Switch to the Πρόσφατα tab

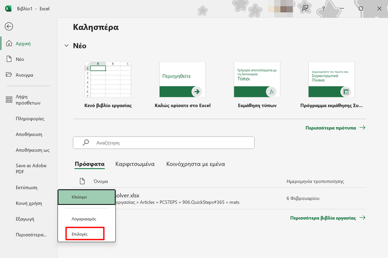tap(89, 164)
